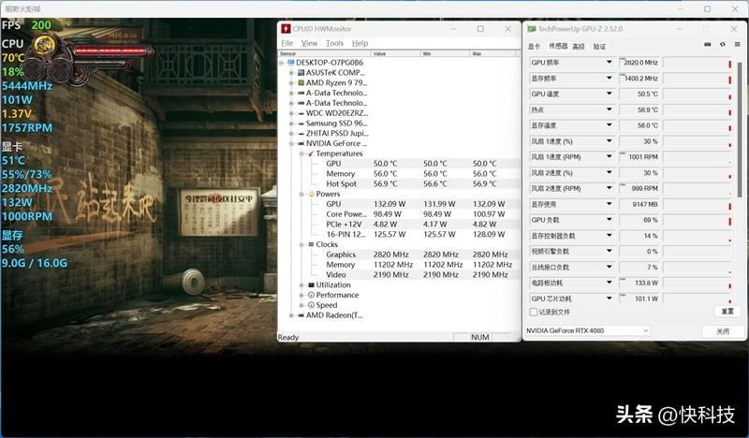Click the GPU-Z screenshot camera icon
Screen dimensions: 749x438
(x=707, y=45)
